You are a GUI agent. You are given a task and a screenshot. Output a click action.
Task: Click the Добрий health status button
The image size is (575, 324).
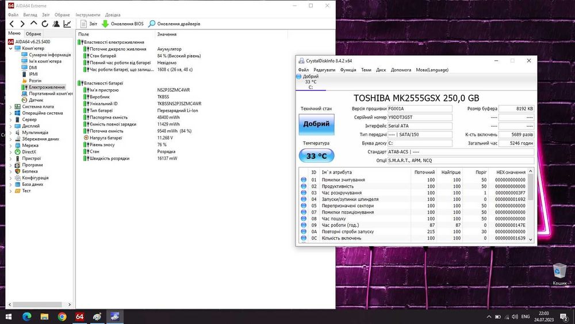pyautogui.click(x=316, y=124)
